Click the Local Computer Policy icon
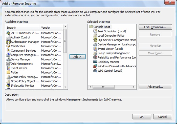Viewport: 177px width, 124px height. pos(95,36)
